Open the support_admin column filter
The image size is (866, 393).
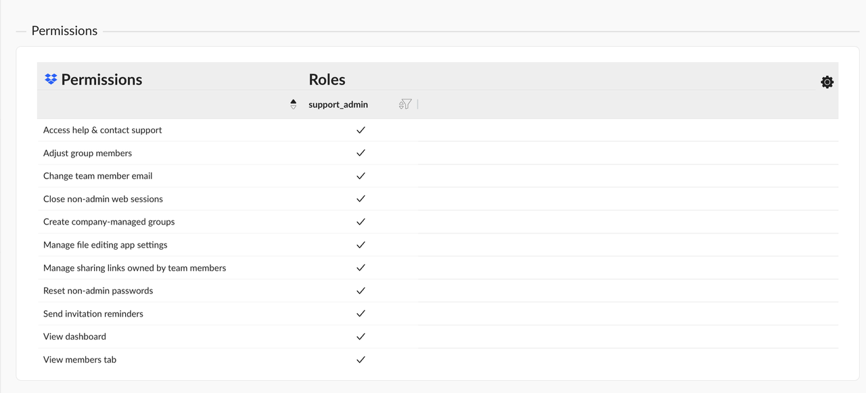(405, 104)
